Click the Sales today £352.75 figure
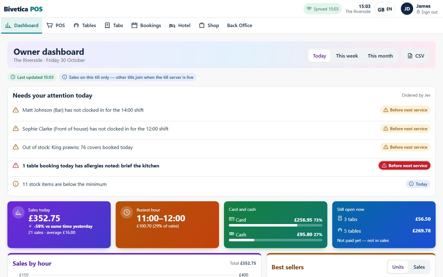The image size is (443, 277). tap(44, 218)
